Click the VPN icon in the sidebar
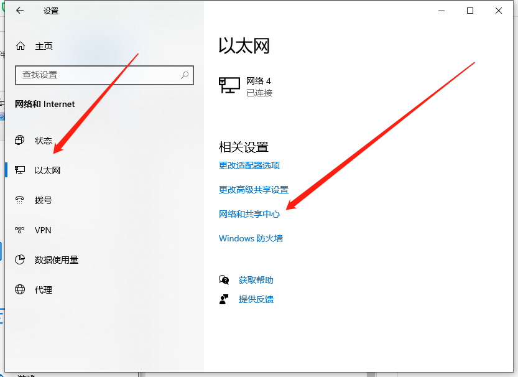Screen dimensions: 518x377 coord(21,230)
